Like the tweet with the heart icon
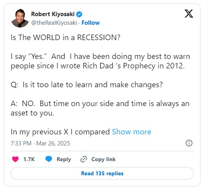The image size is (204, 191). (15, 159)
